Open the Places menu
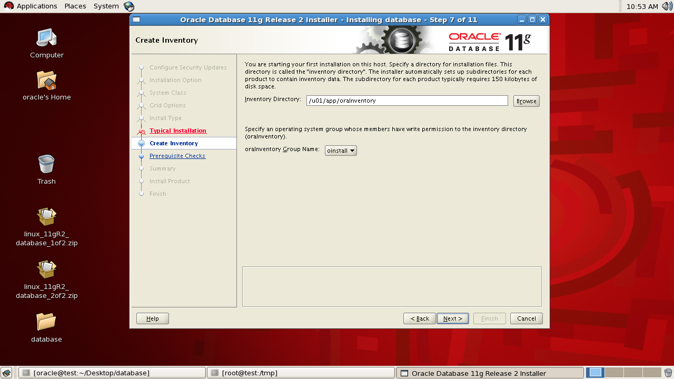This screenshot has width=674, height=379. pyautogui.click(x=75, y=6)
